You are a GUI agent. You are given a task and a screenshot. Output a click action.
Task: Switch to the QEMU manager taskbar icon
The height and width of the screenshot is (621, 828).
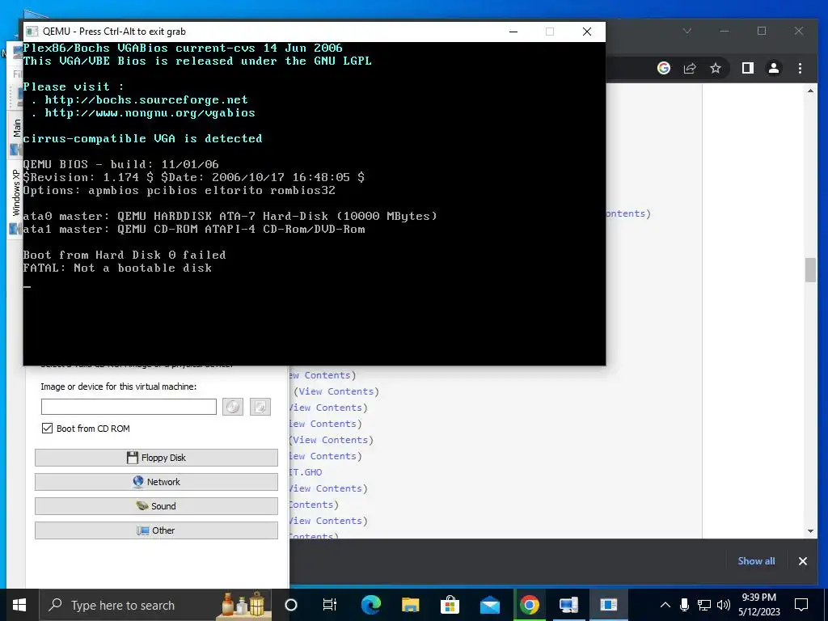[568, 605]
